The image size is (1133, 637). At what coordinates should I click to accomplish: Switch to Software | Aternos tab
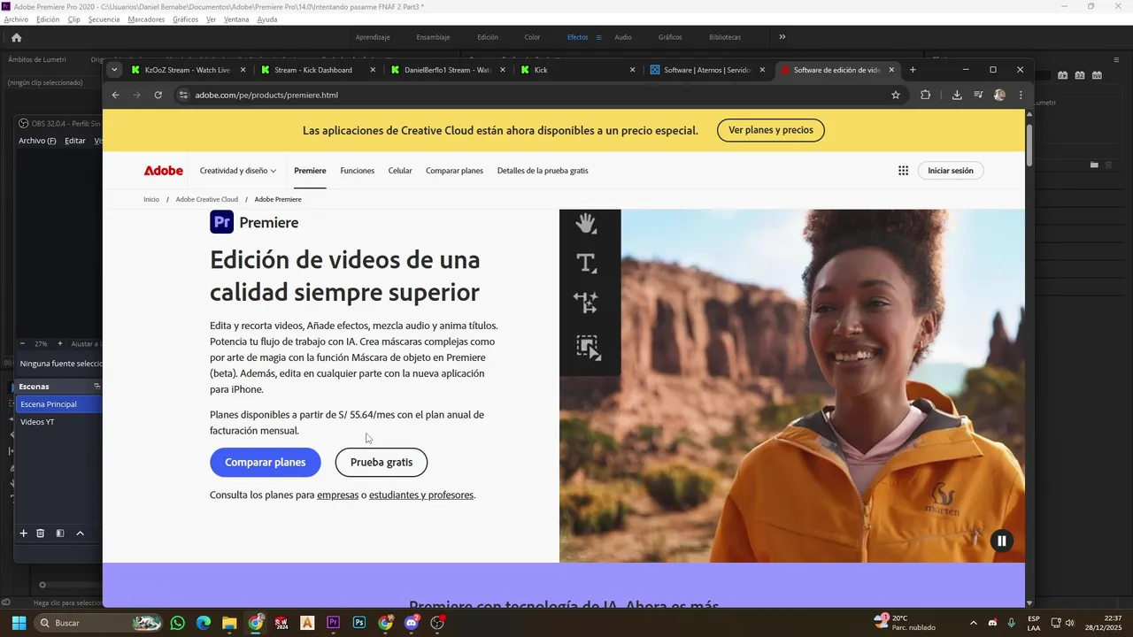pyautogui.click(x=707, y=70)
